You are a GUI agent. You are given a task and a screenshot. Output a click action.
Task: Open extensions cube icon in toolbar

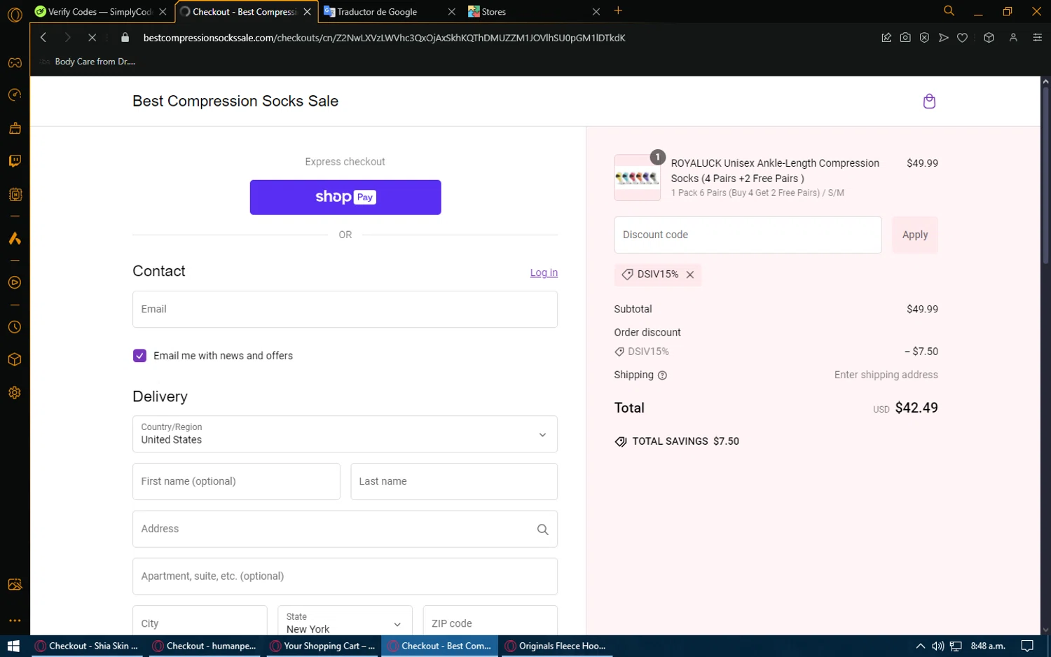coord(989,38)
